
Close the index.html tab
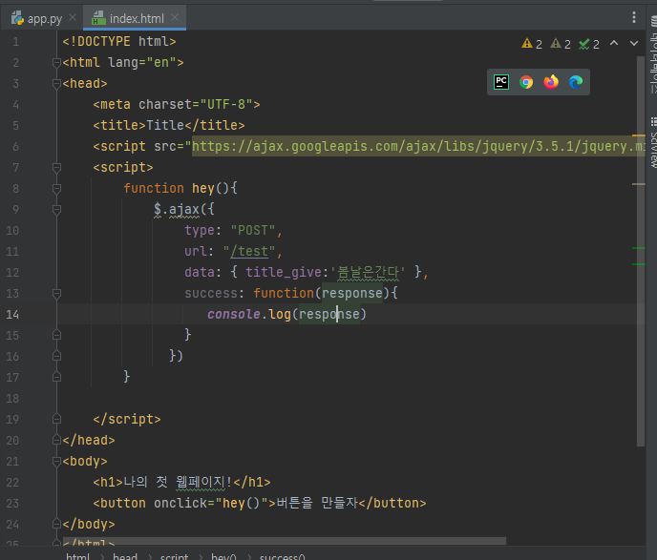tap(175, 17)
